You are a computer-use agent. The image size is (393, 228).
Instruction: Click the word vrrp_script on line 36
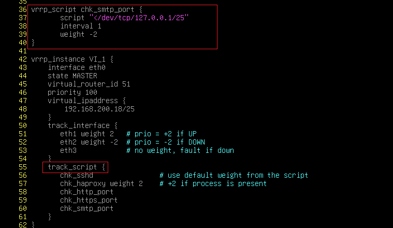(x=54, y=10)
